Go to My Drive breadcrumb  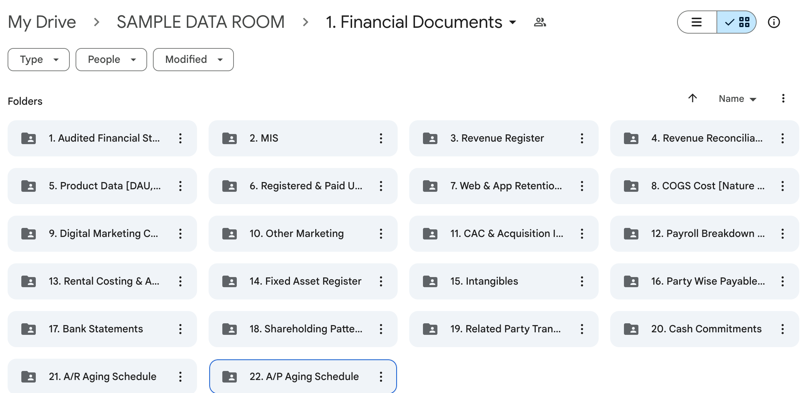[42, 22]
